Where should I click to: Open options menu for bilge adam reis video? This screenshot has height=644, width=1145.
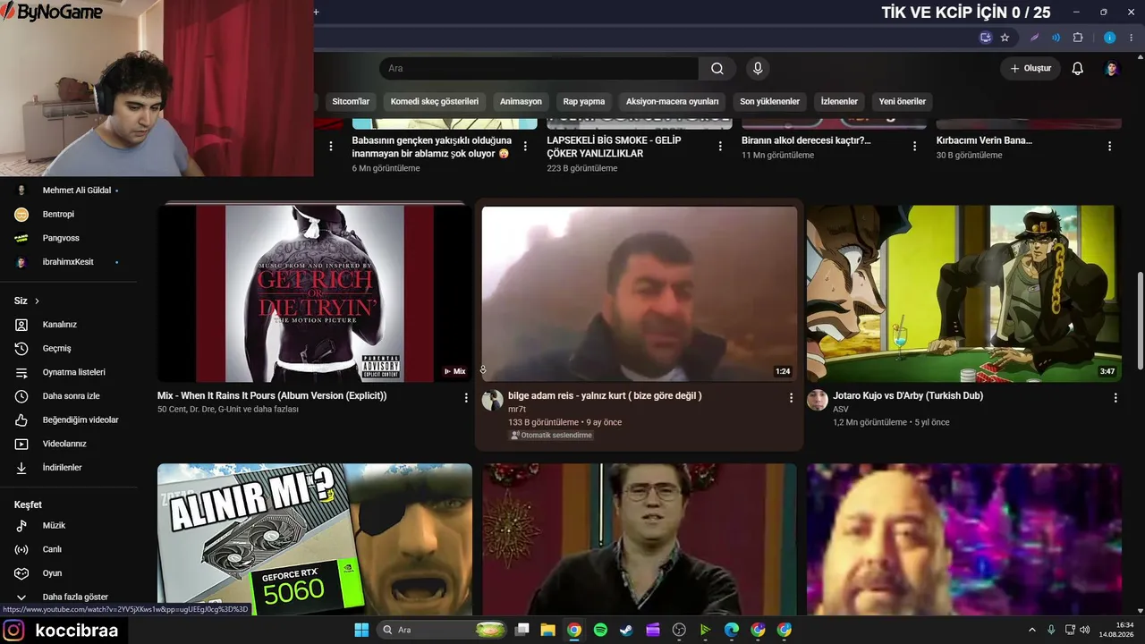[x=791, y=398]
